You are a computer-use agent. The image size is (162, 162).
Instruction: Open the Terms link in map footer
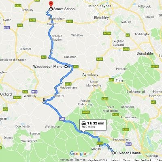pos(127,160)
